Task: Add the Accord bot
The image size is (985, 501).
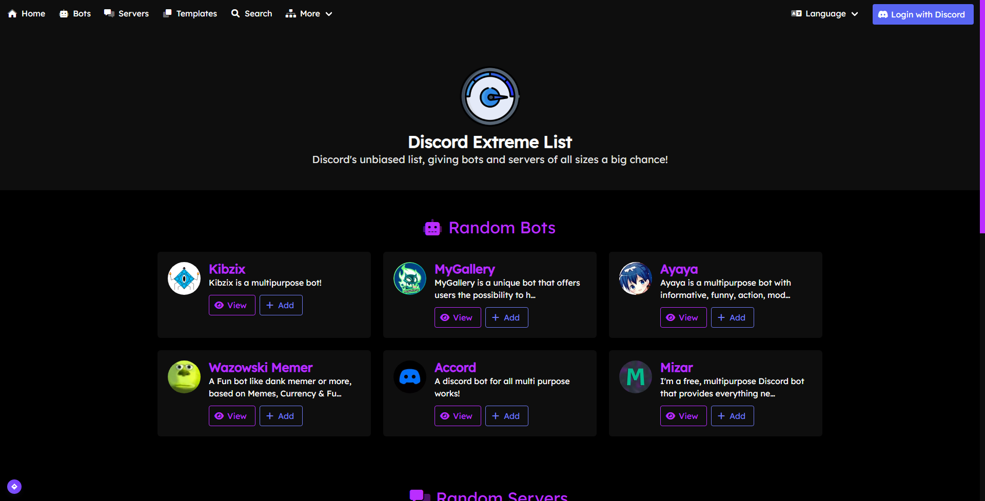Action: [507, 416]
